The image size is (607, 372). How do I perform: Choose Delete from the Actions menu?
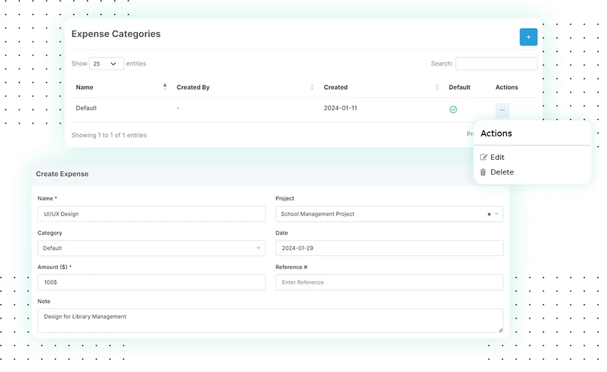click(x=502, y=171)
